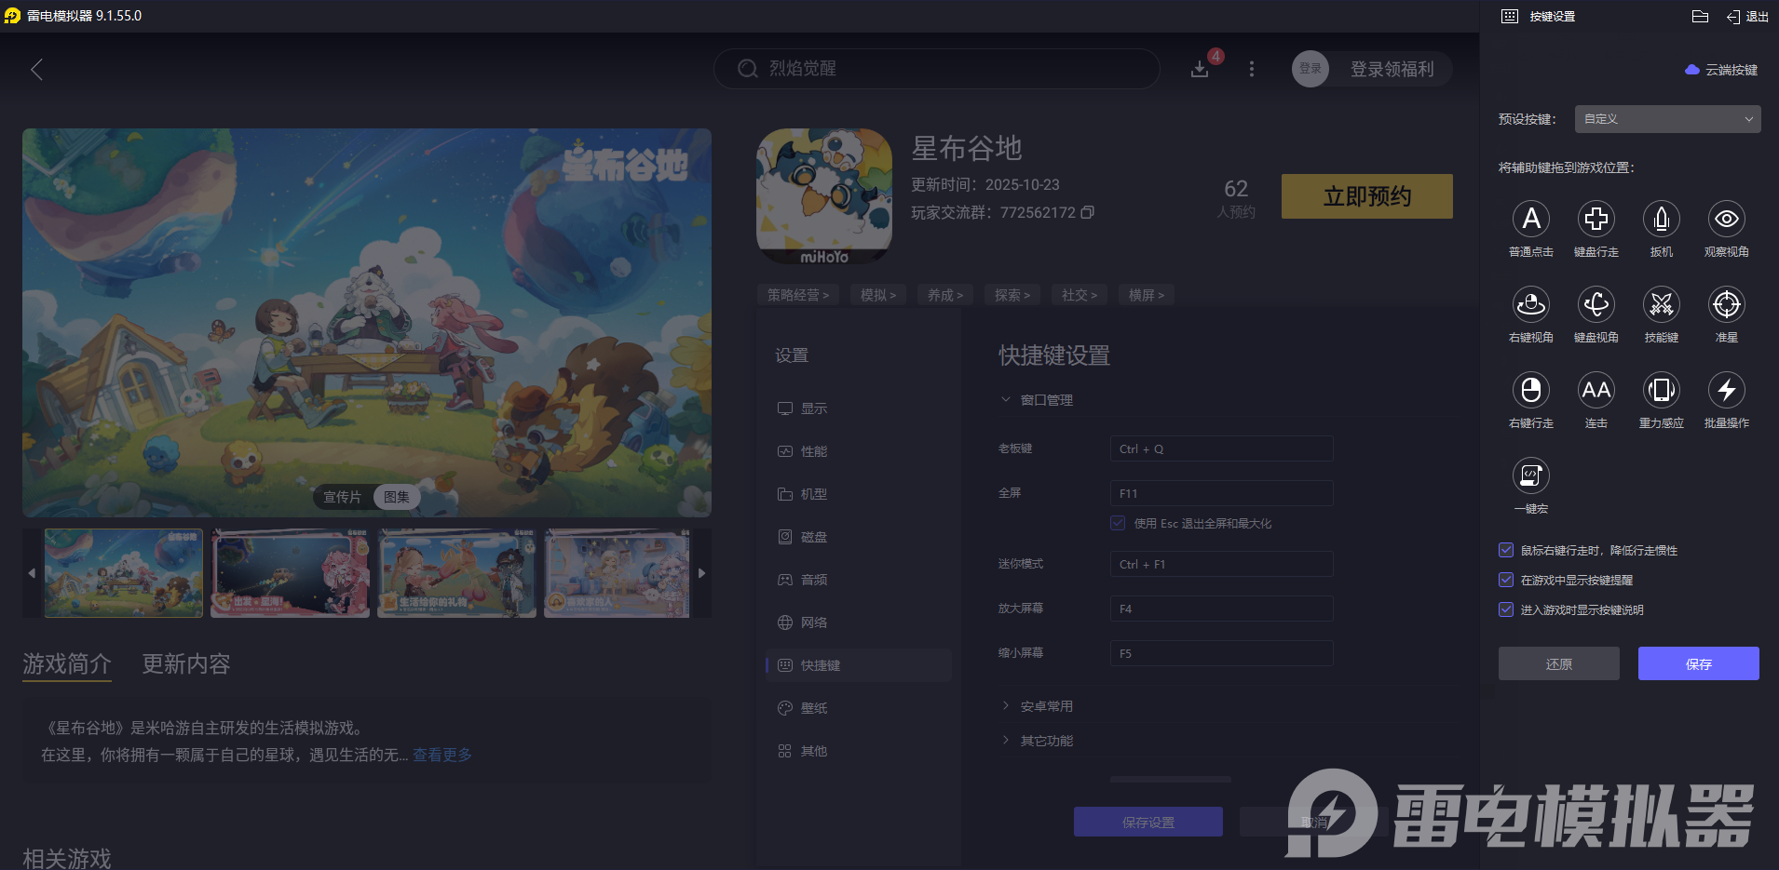Image resolution: width=1779 pixels, height=870 pixels.
Task: Click the 立即预约 reservation button
Action: [1366, 196]
